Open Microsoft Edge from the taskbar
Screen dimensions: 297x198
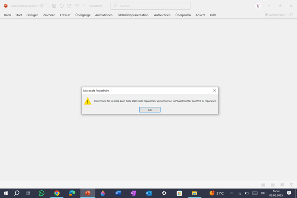pyautogui.click(x=72, y=193)
